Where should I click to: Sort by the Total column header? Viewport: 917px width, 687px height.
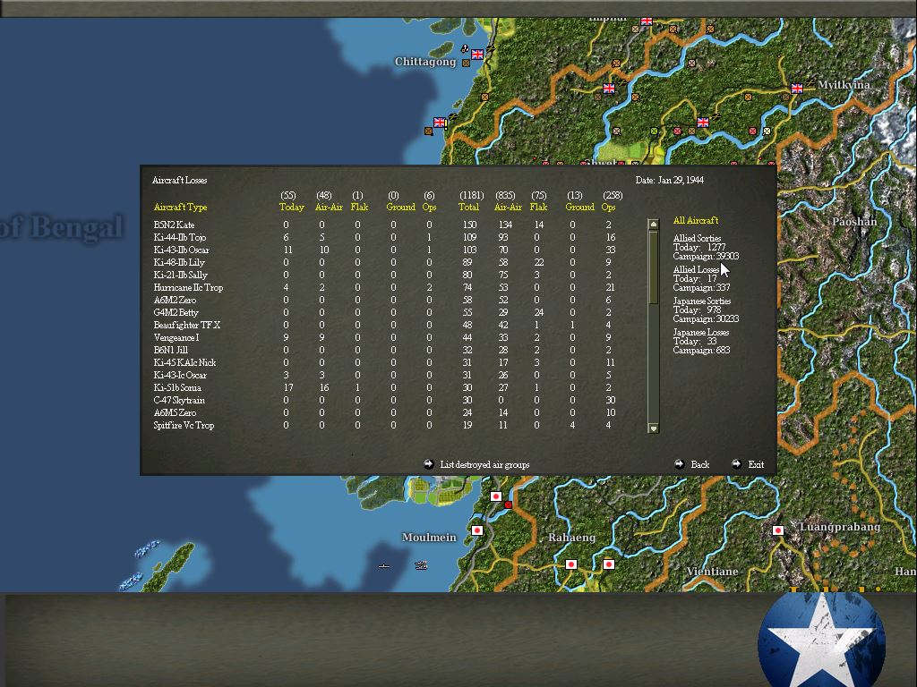point(468,207)
